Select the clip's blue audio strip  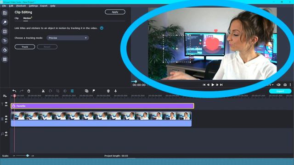[101, 123]
